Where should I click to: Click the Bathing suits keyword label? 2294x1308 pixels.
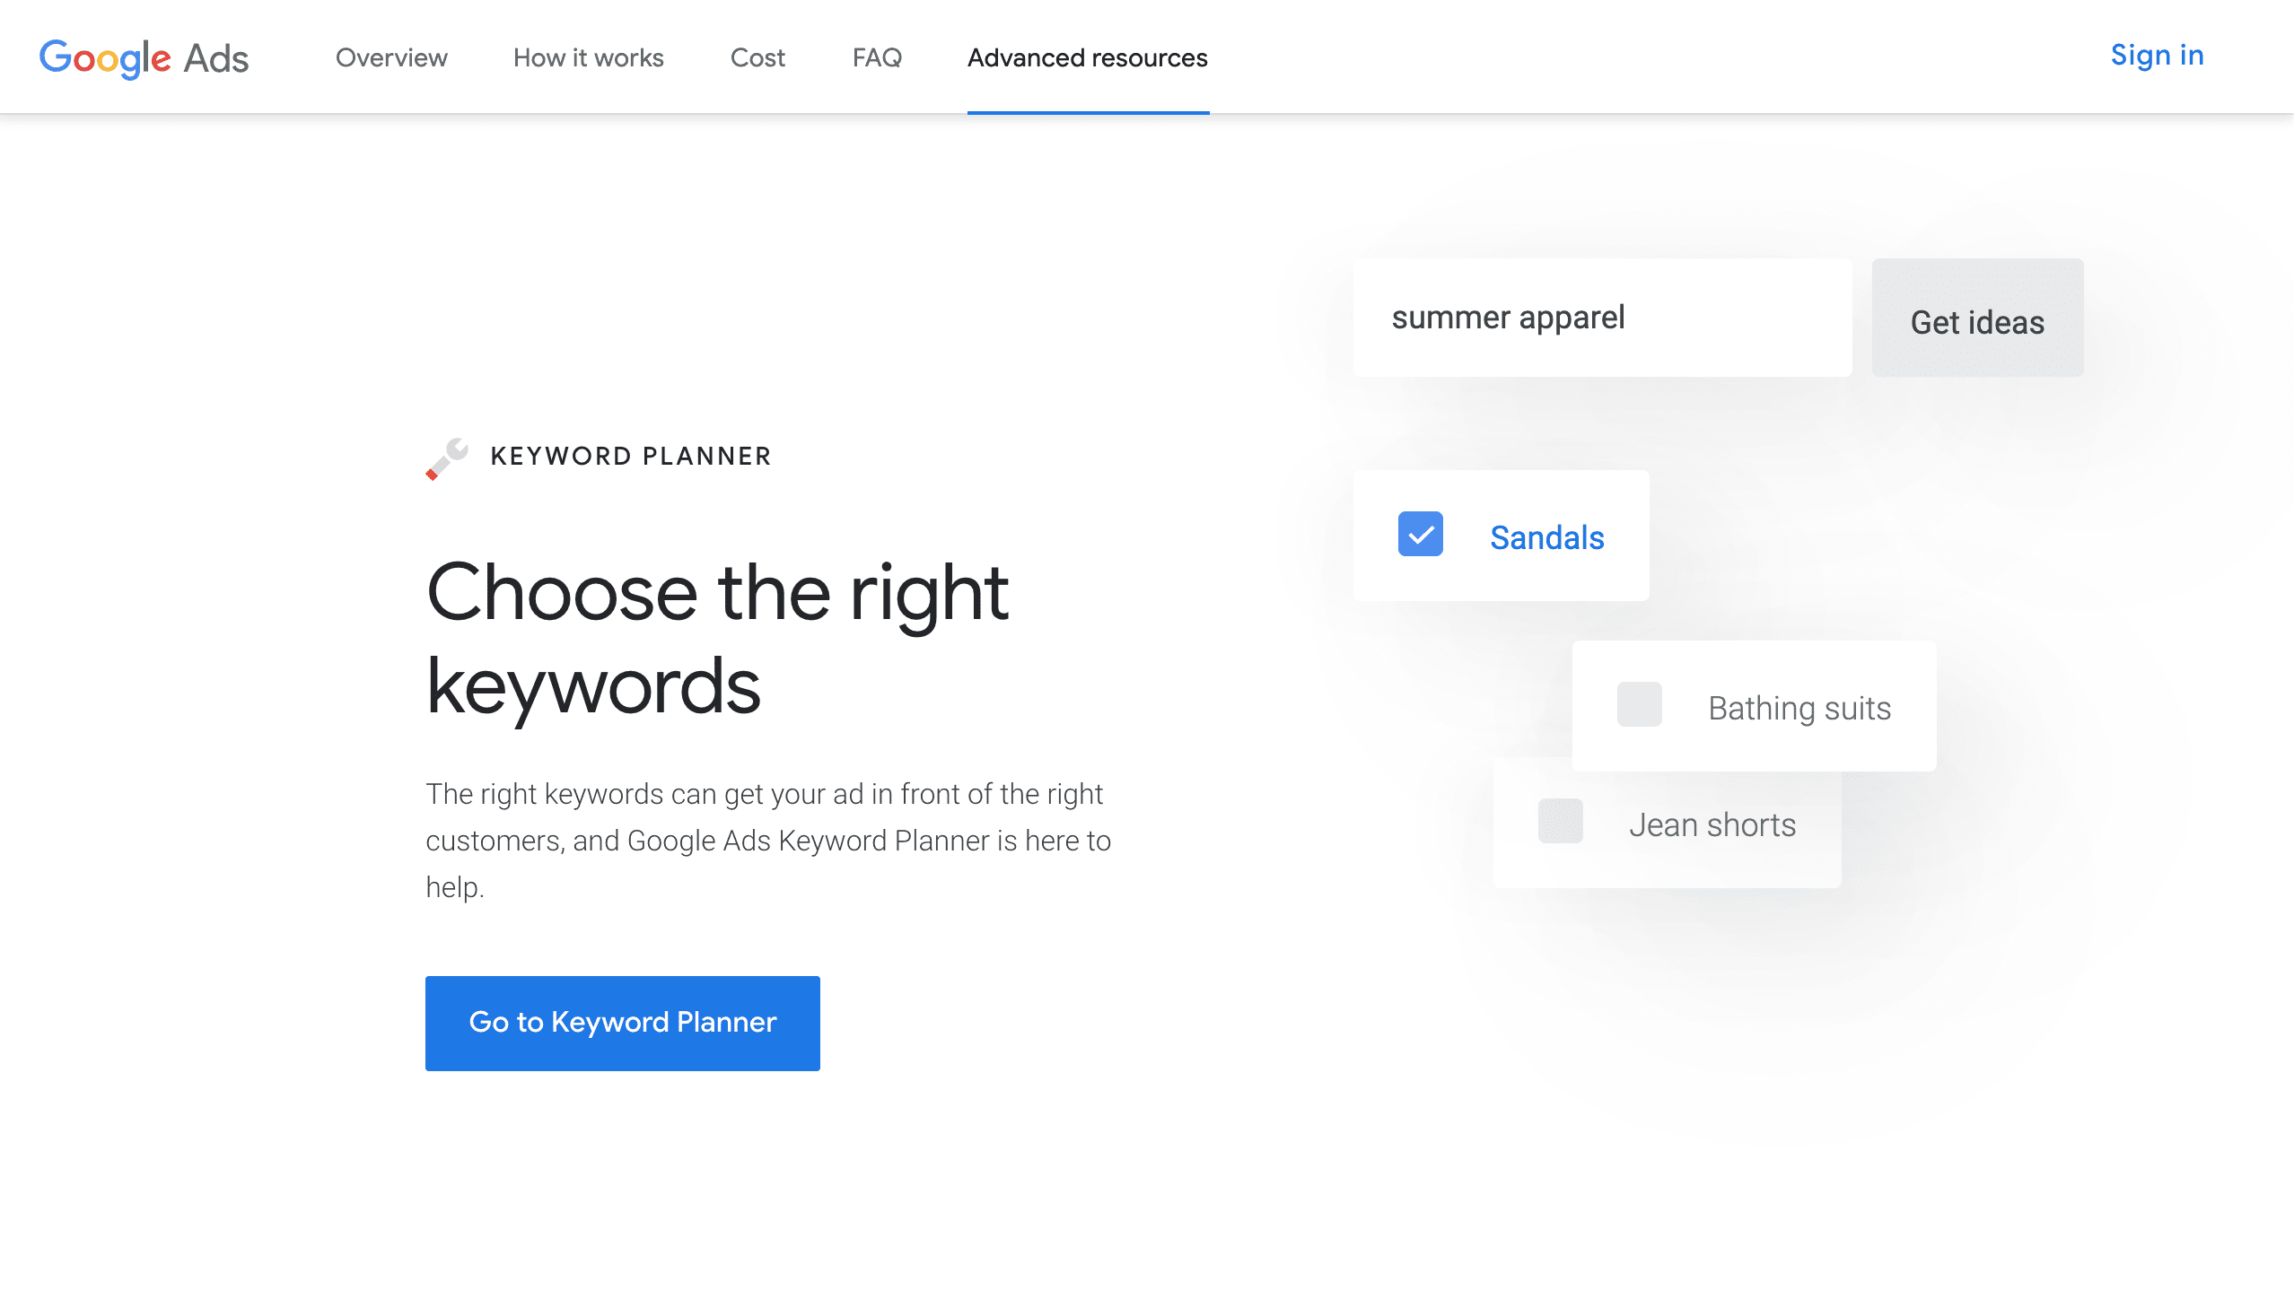pos(1799,708)
